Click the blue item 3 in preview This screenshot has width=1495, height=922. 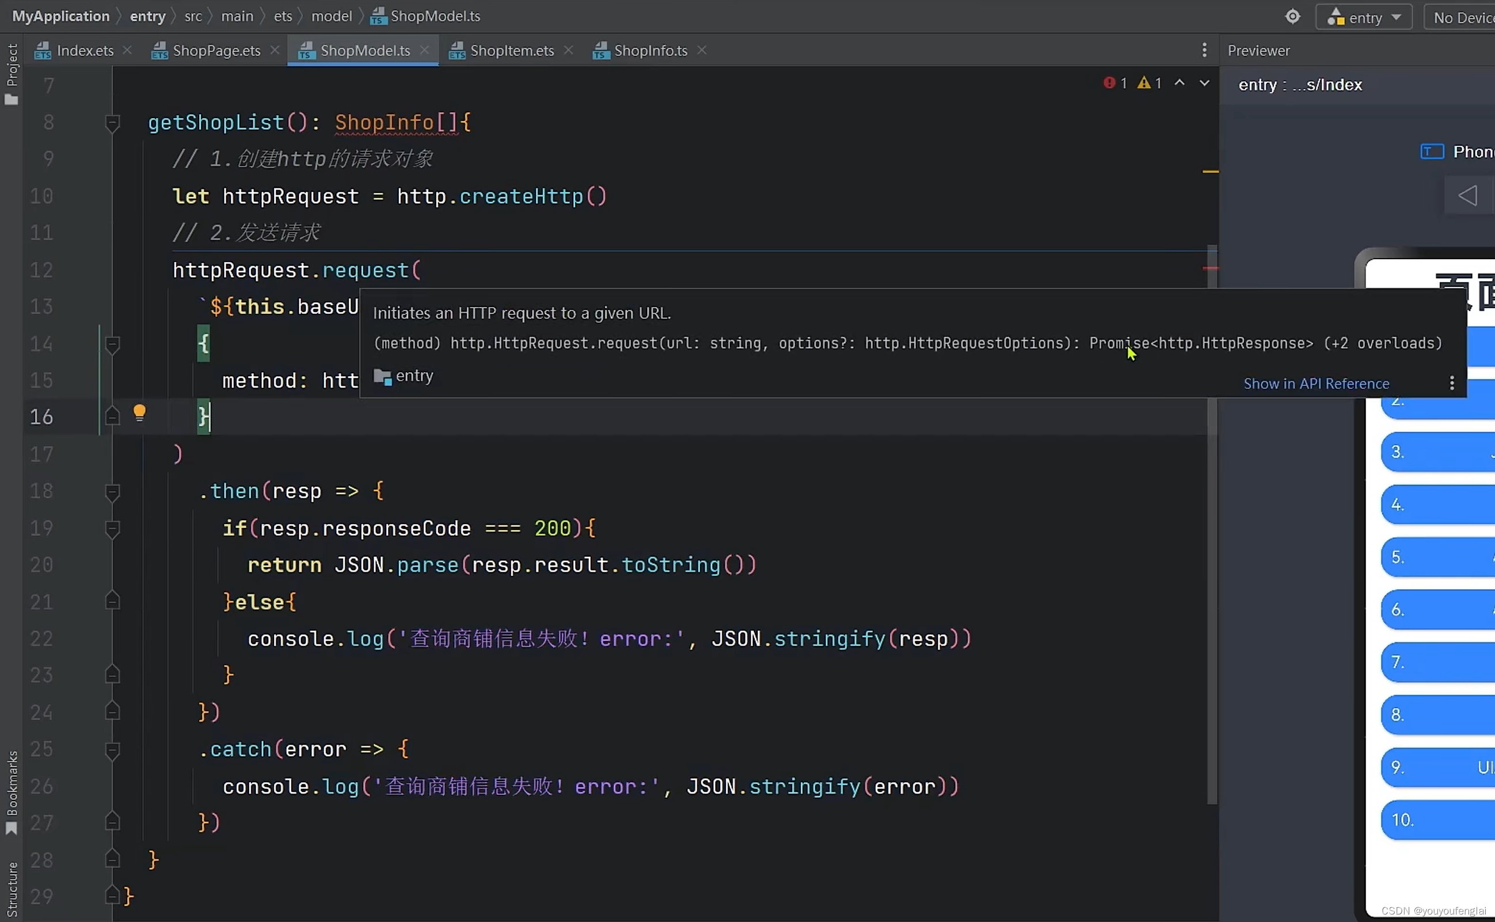(1437, 452)
